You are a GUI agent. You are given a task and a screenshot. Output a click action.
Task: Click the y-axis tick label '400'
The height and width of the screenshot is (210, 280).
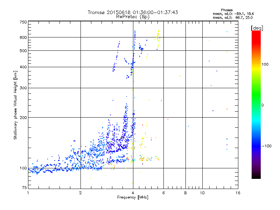[23, 67]
